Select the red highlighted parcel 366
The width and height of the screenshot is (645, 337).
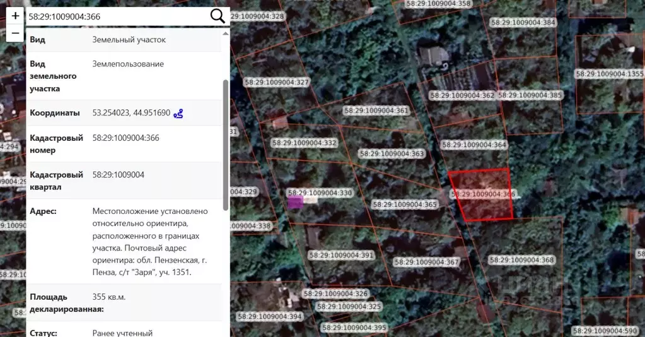point(484,194)
